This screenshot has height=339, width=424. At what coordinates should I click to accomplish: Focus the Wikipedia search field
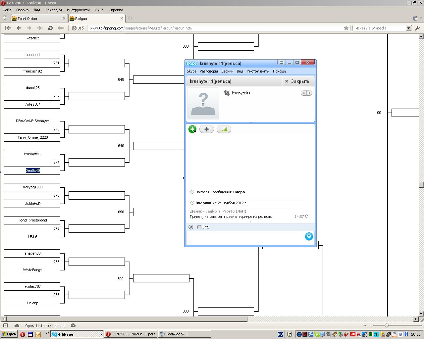click(x=380, y=28)
